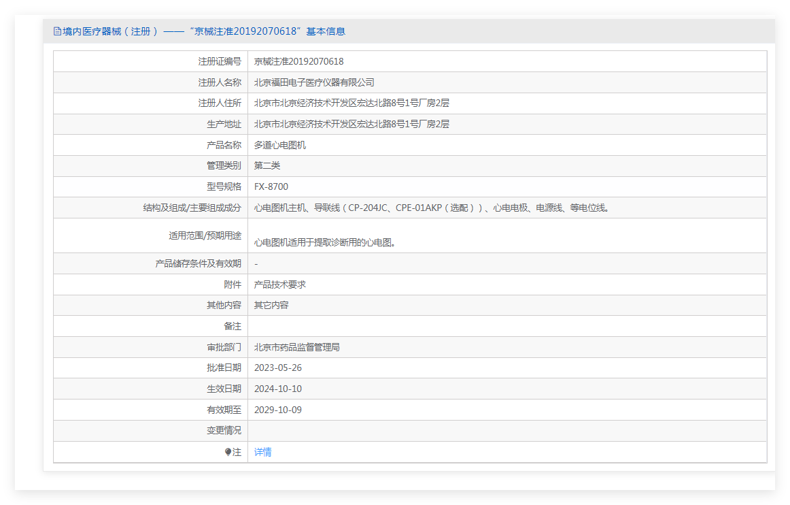
Task: Click the 附件 label
Action: click(x=233, y=285)
